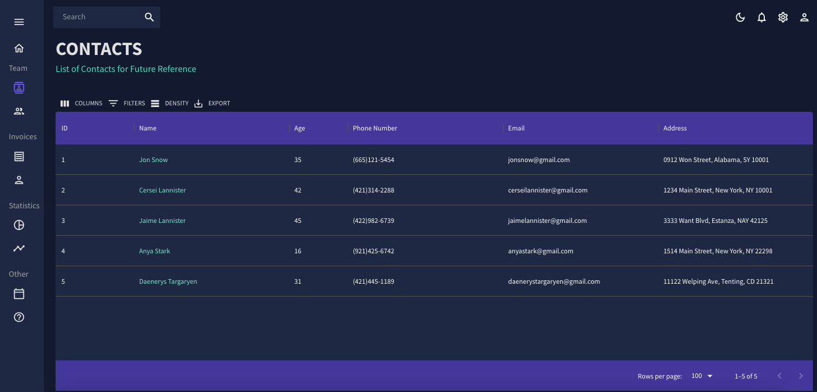
Task: Click the email cerseilannister@gmail.com
Action: point(548,190)
